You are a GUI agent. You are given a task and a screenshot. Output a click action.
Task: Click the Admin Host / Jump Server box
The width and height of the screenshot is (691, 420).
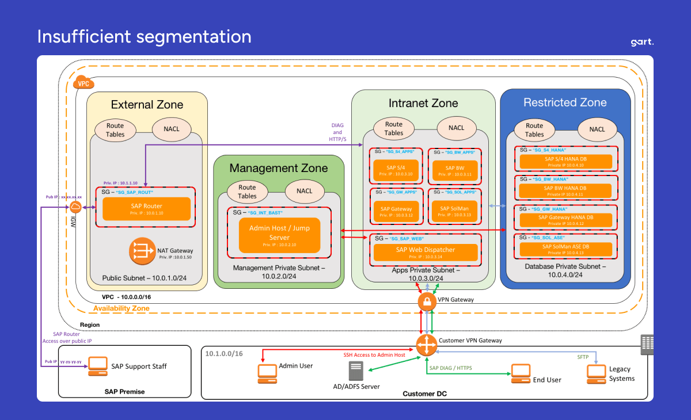click(279, 234)
